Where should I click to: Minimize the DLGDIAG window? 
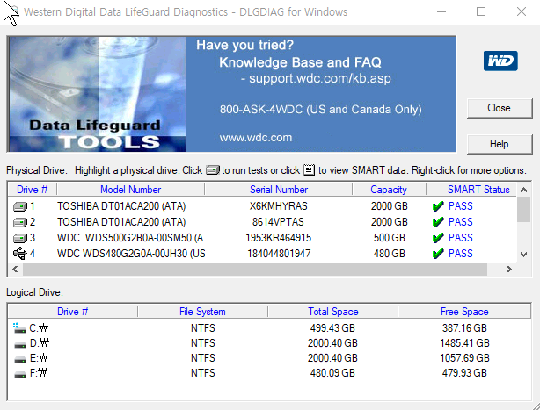(441, 11)
